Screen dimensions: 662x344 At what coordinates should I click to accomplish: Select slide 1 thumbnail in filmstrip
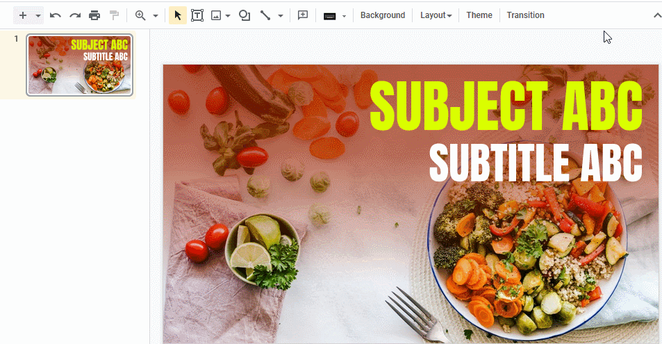click(x=79, y=65)
